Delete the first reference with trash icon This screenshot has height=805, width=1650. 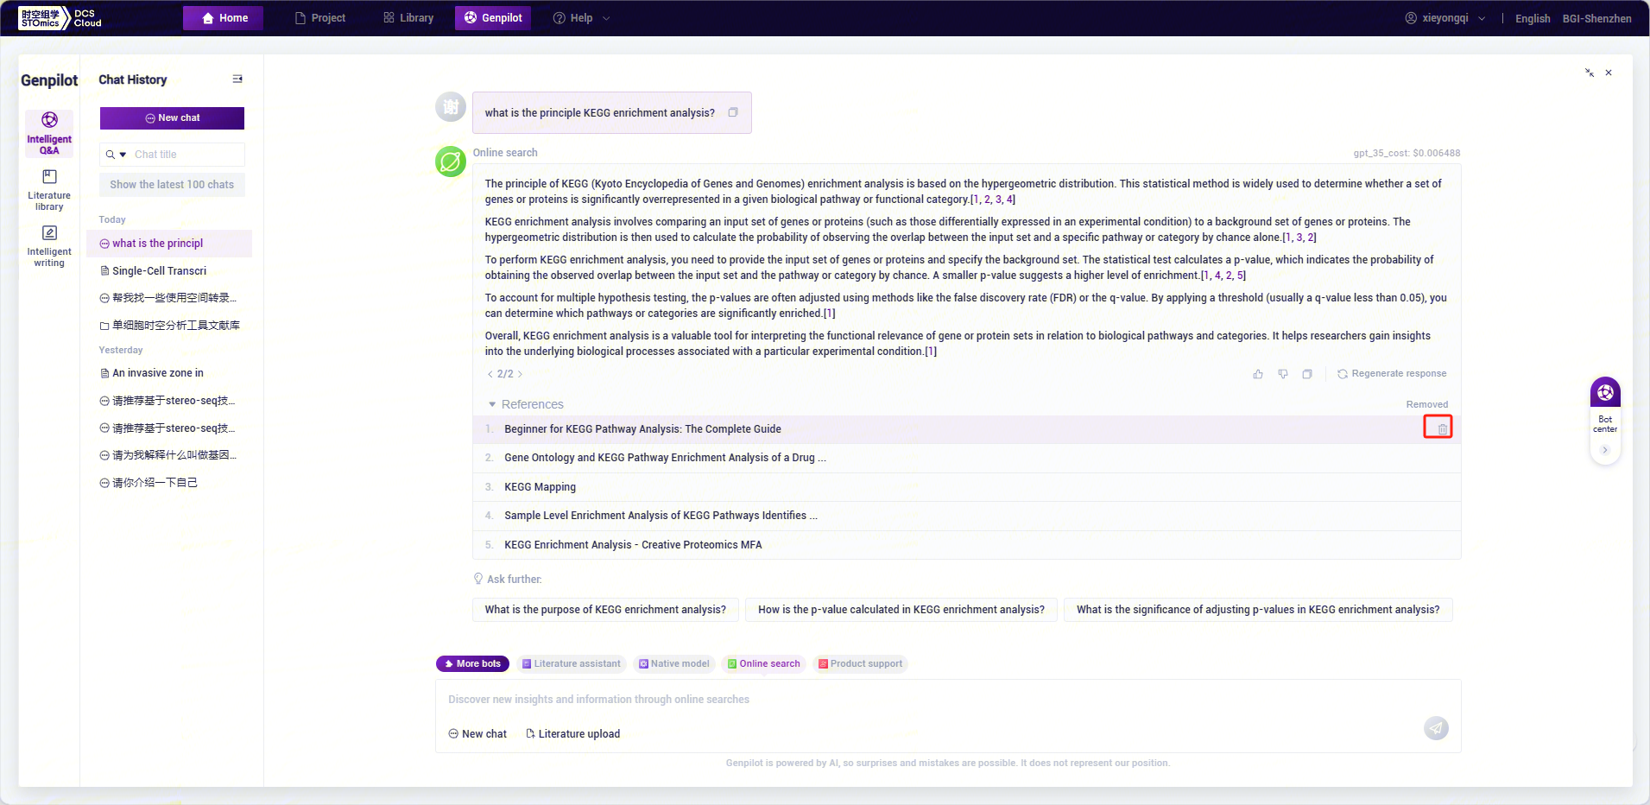(1442, 428)
